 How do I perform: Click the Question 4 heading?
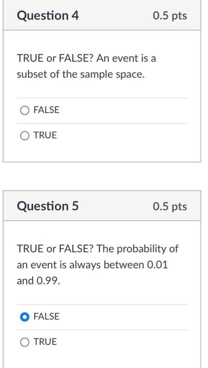pyautogui.click(x=48, y=16)
